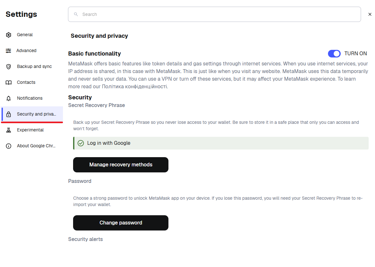Click the Experimental flask icon

[9, 130]
